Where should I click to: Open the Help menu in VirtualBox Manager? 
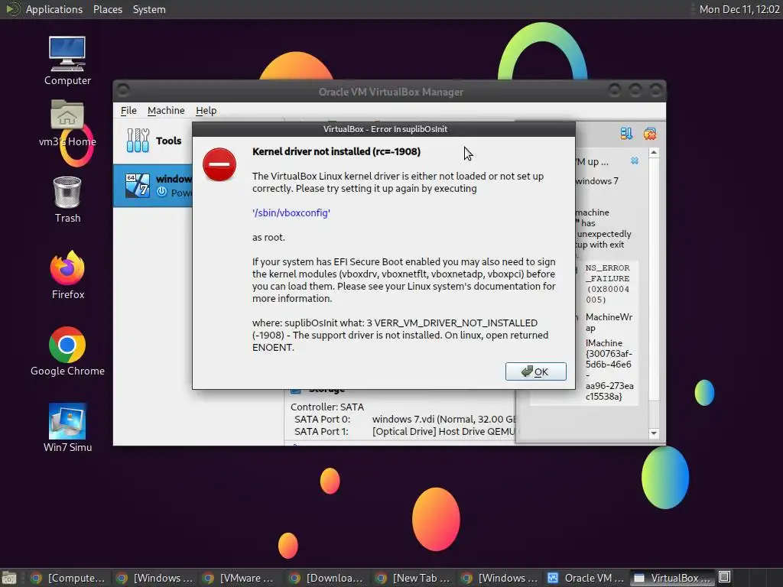pos(206,110)
